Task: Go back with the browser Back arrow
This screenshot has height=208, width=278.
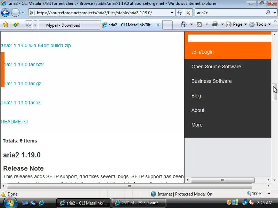Action: (x=5, y=12)
